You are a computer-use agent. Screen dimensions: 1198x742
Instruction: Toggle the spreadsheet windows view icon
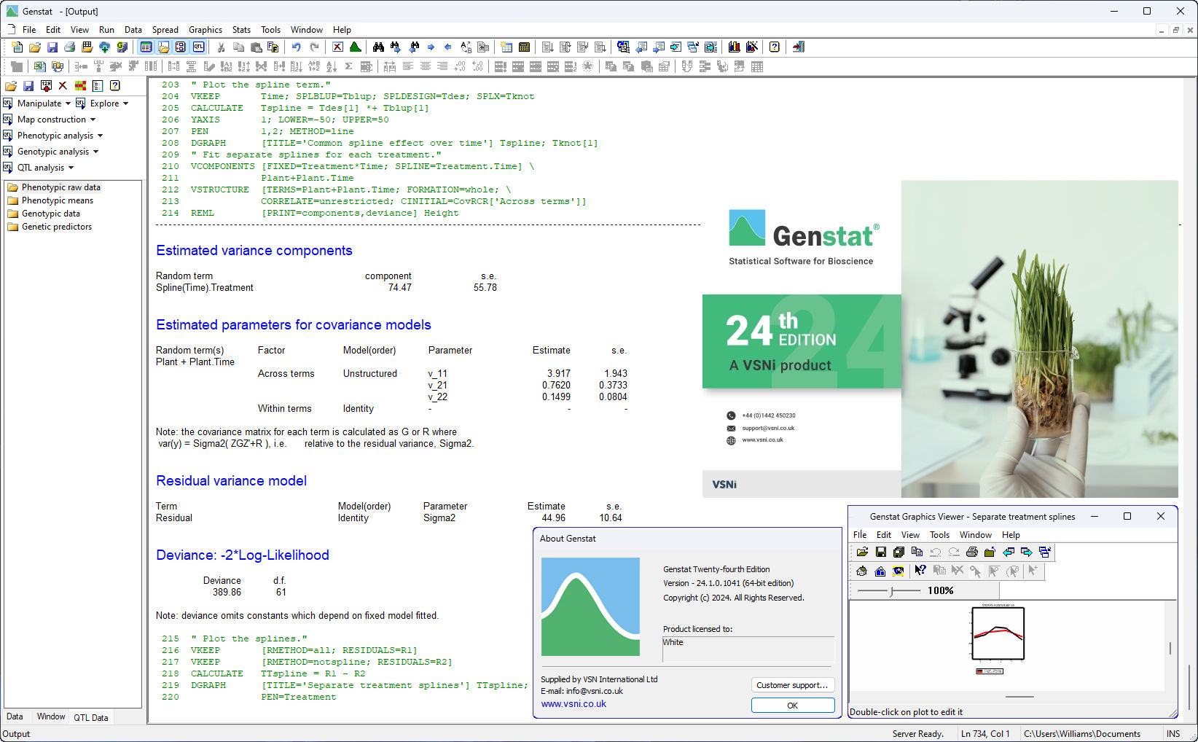pos(146,47)
